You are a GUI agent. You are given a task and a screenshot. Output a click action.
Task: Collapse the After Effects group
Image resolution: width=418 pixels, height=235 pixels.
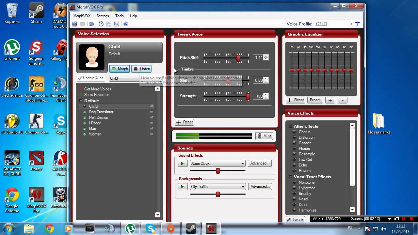[290, 126]
